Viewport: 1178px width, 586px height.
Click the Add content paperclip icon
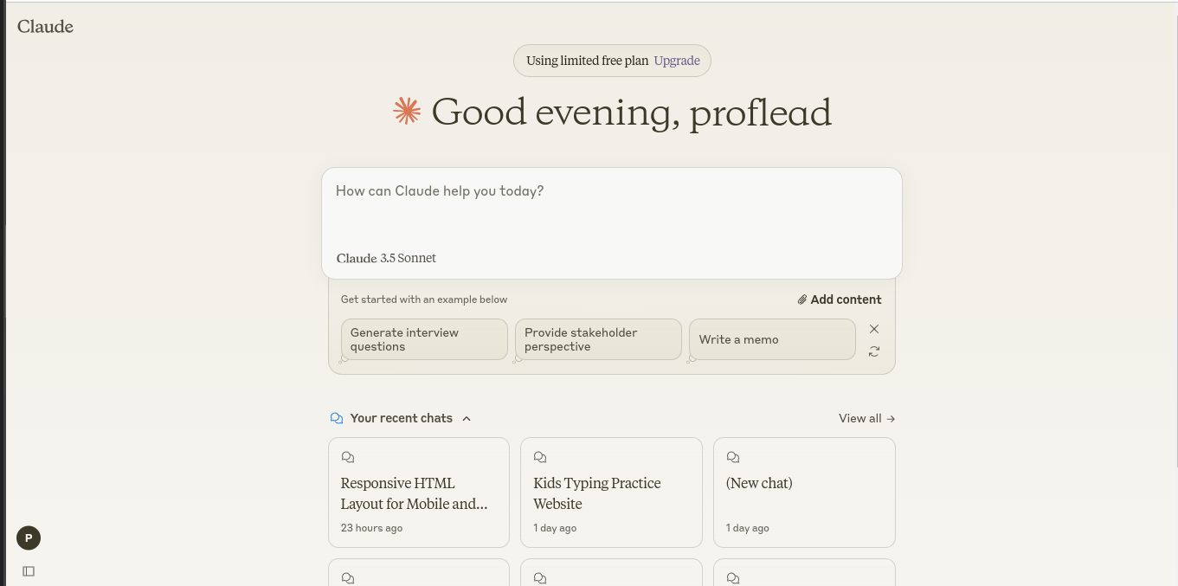802,299
